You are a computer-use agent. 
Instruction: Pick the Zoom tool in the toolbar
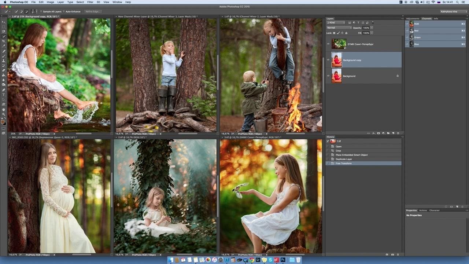[x=4, y=114]
